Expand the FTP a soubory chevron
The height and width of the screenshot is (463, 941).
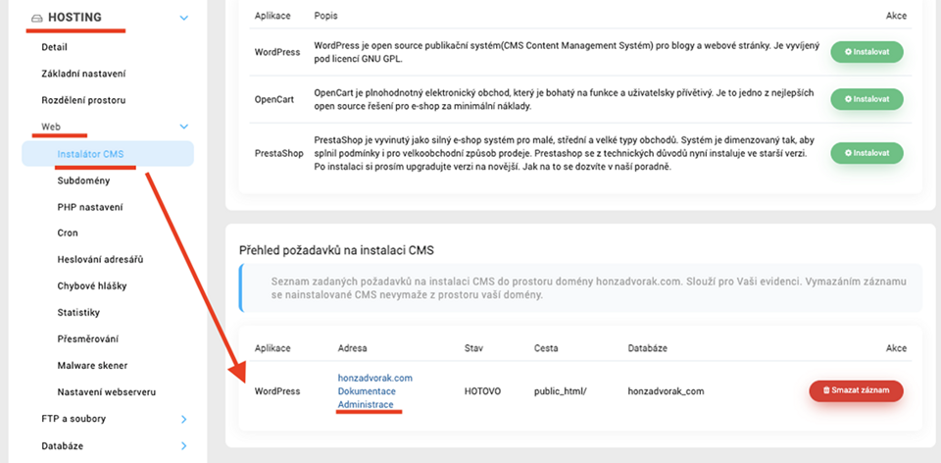click(184, 419)
